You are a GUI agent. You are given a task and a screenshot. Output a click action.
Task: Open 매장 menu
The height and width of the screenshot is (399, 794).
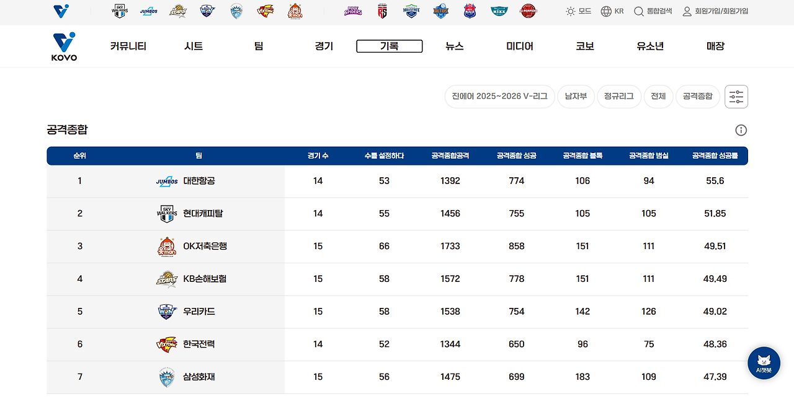pyautogui.click(x=715, y=46)
